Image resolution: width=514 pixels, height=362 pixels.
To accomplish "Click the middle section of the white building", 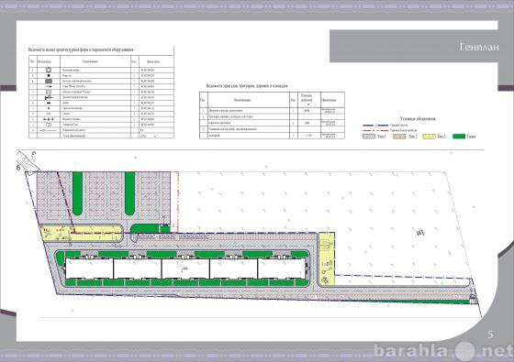I will (185, 269).
